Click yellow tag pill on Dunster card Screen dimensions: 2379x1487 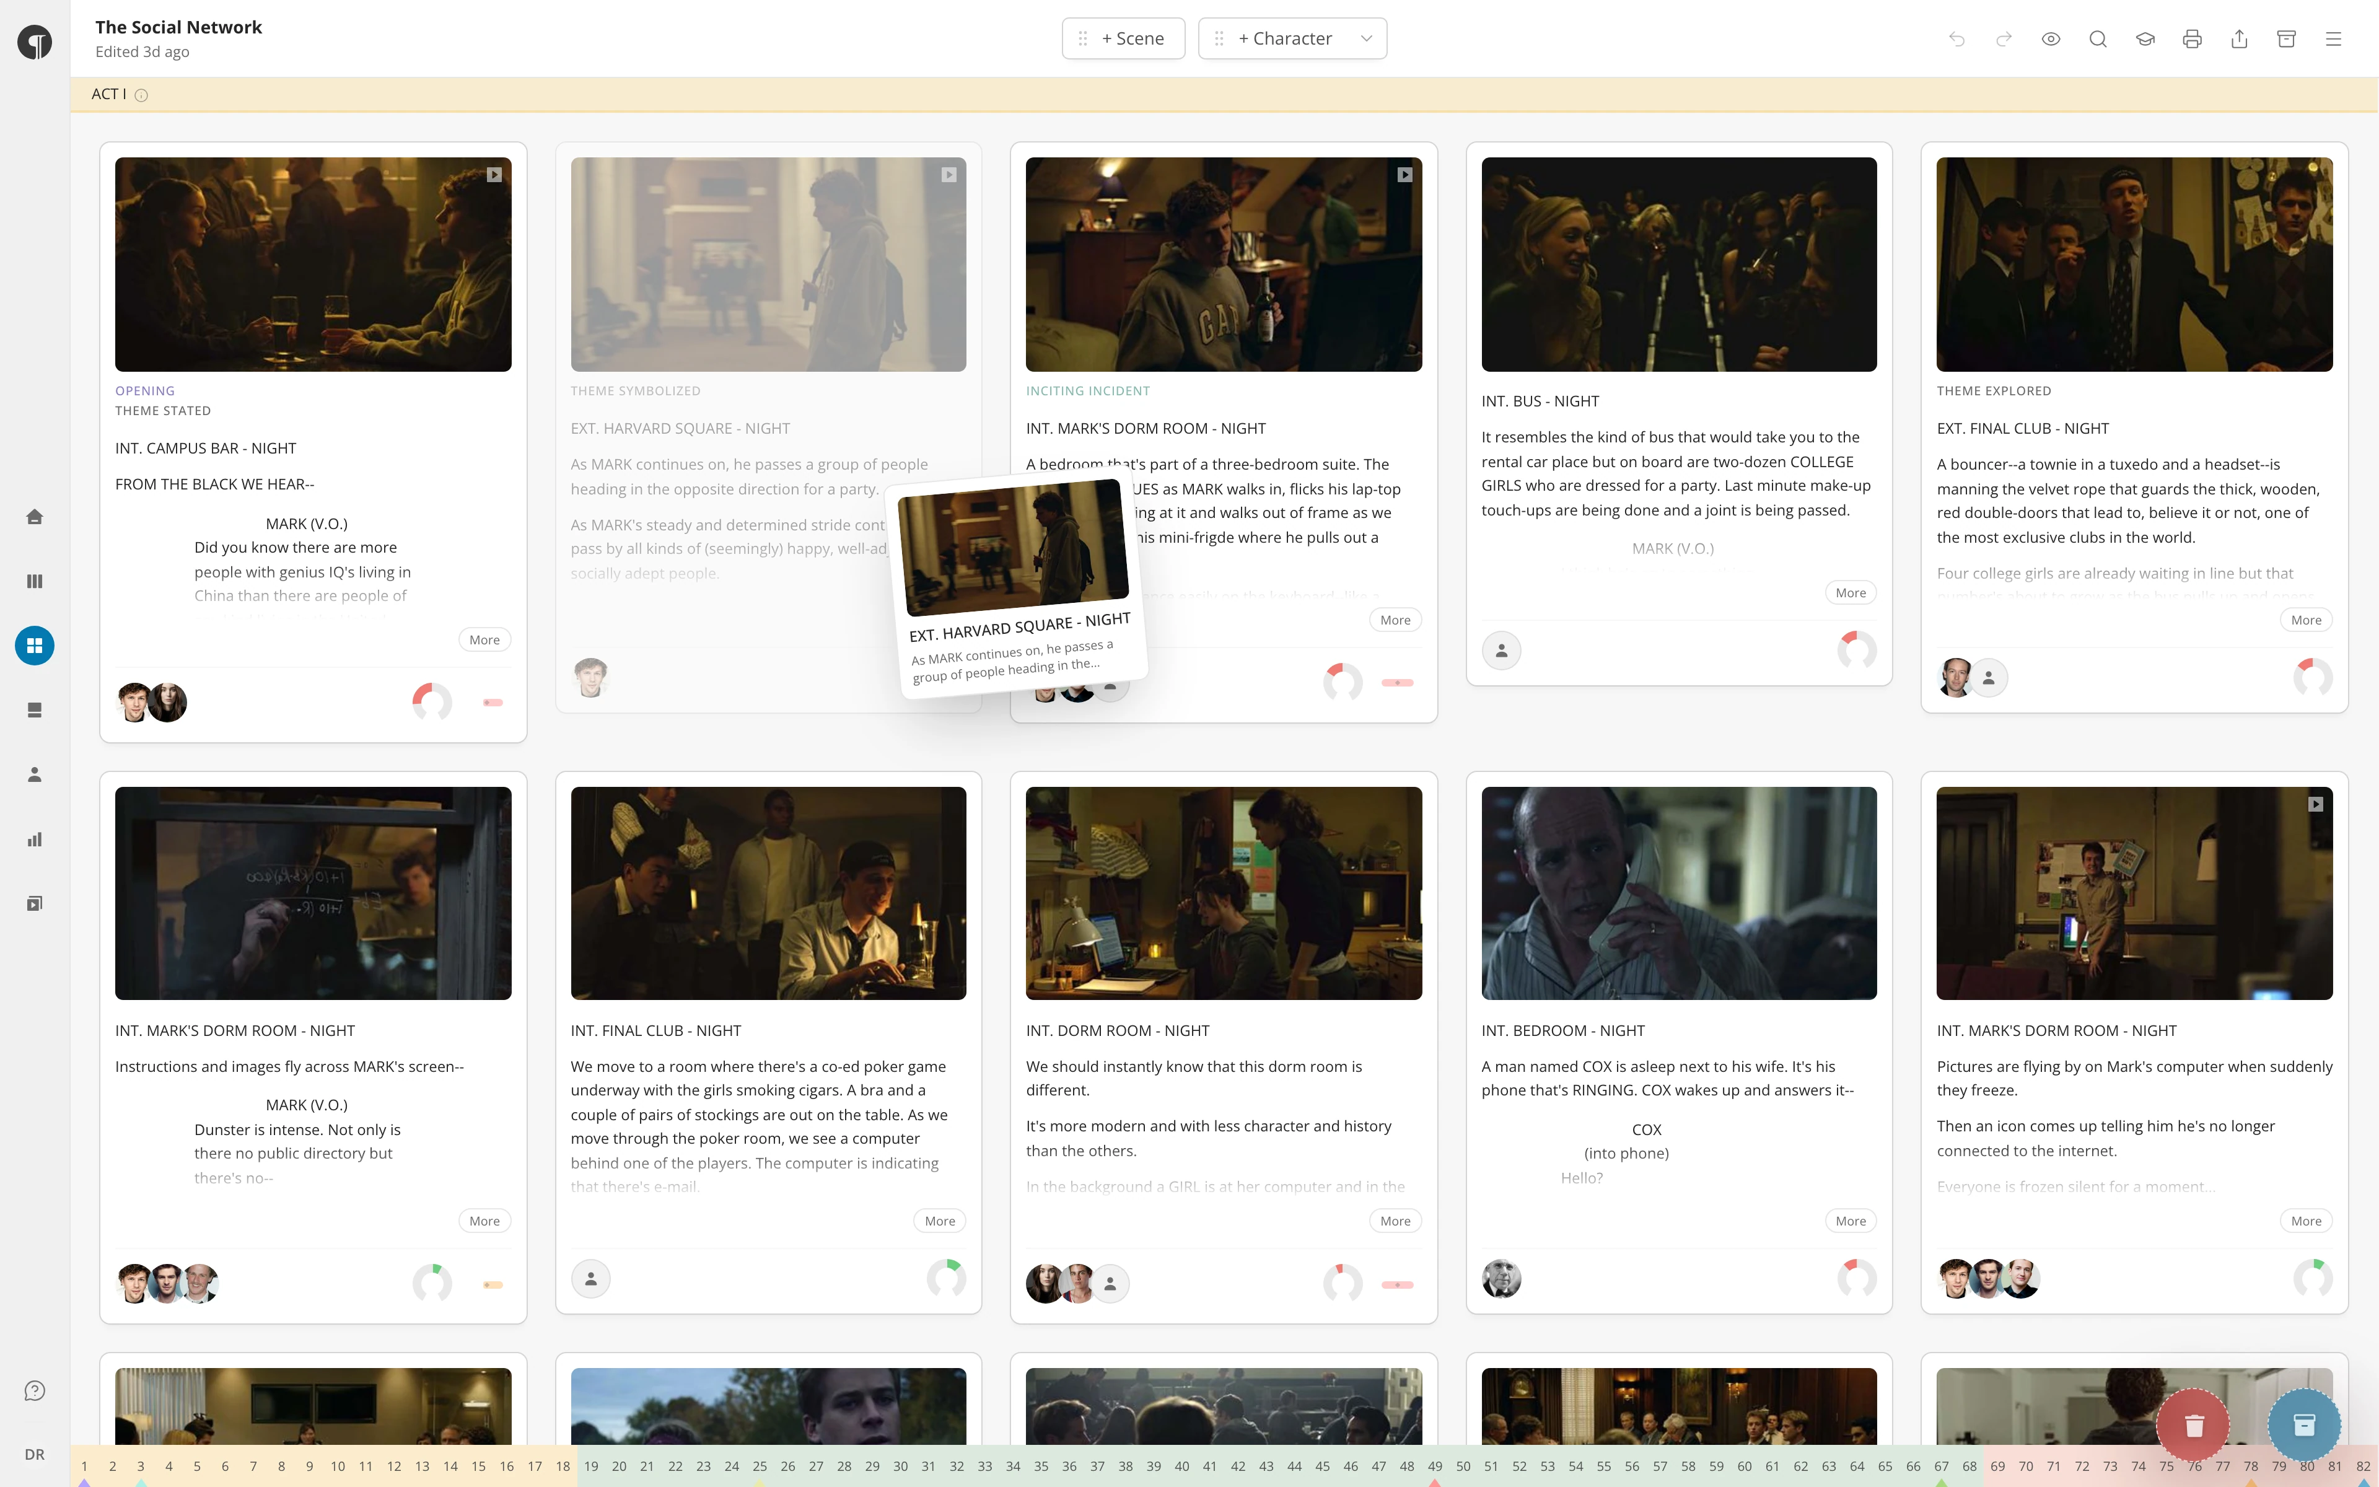(493, 1284)
